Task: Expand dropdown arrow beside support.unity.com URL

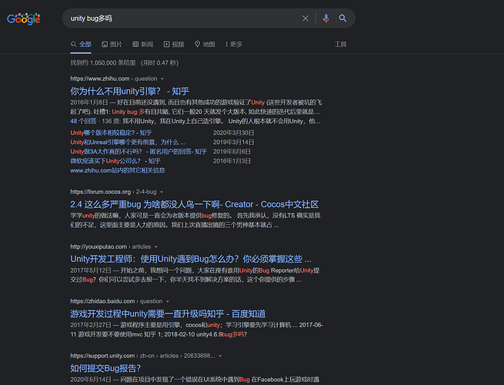Action: [220, 356]
